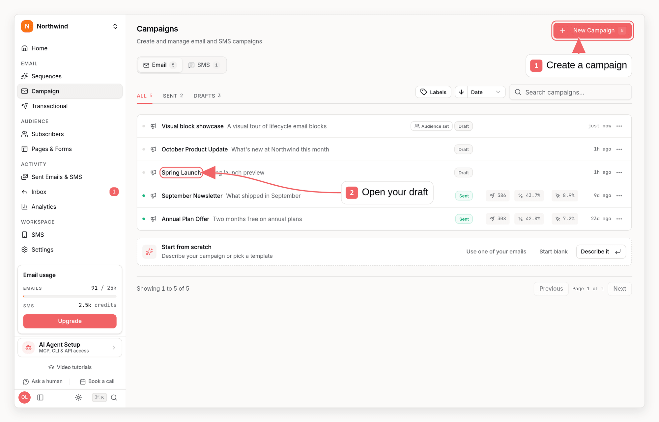Show ALL campaigns filter tab
This screenshot has width=659, height=422.
click(144, 96)
